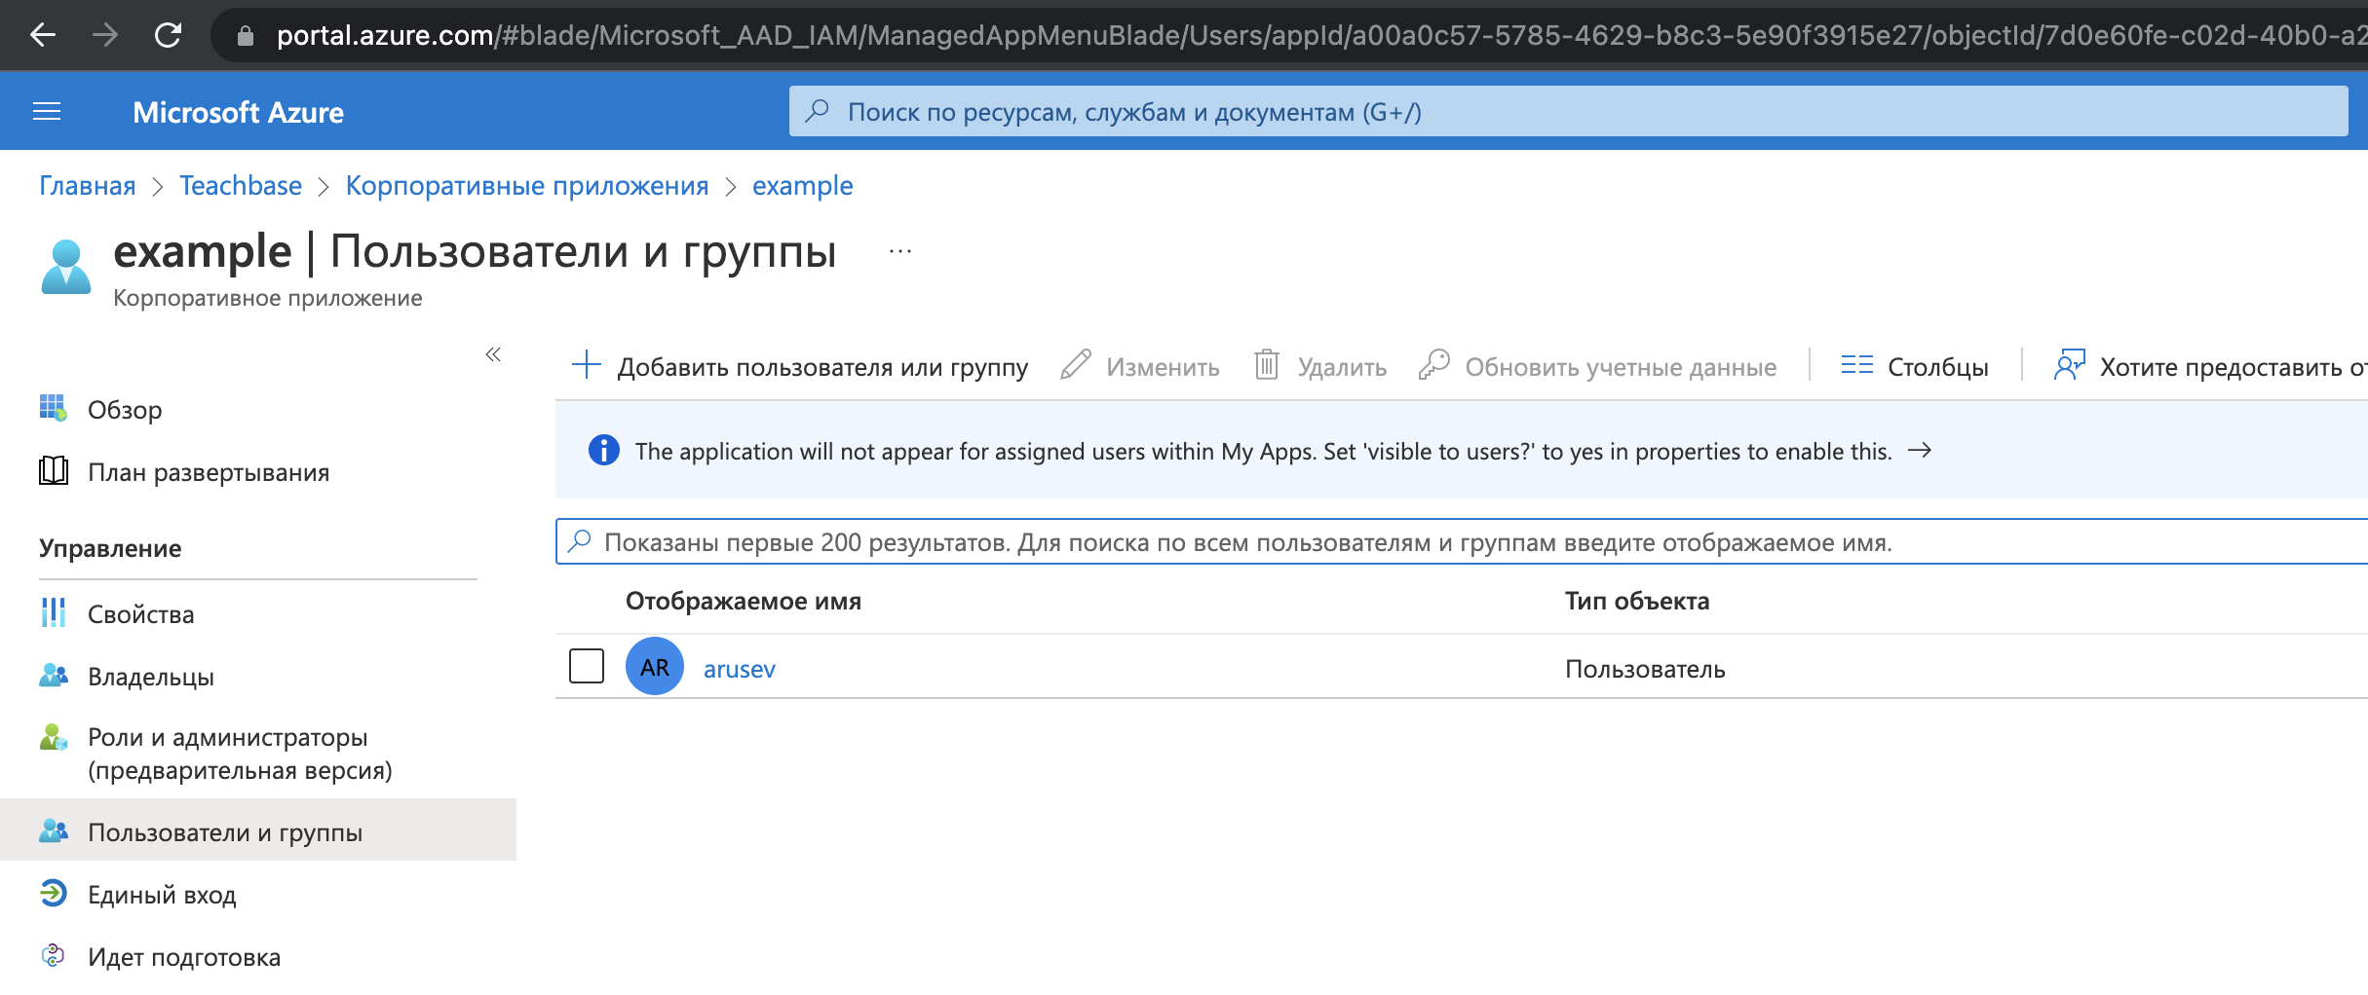This screenshot has height=995, width=2368.
Task: Open the ellipsis more options menu
Action: coord(900,251)
